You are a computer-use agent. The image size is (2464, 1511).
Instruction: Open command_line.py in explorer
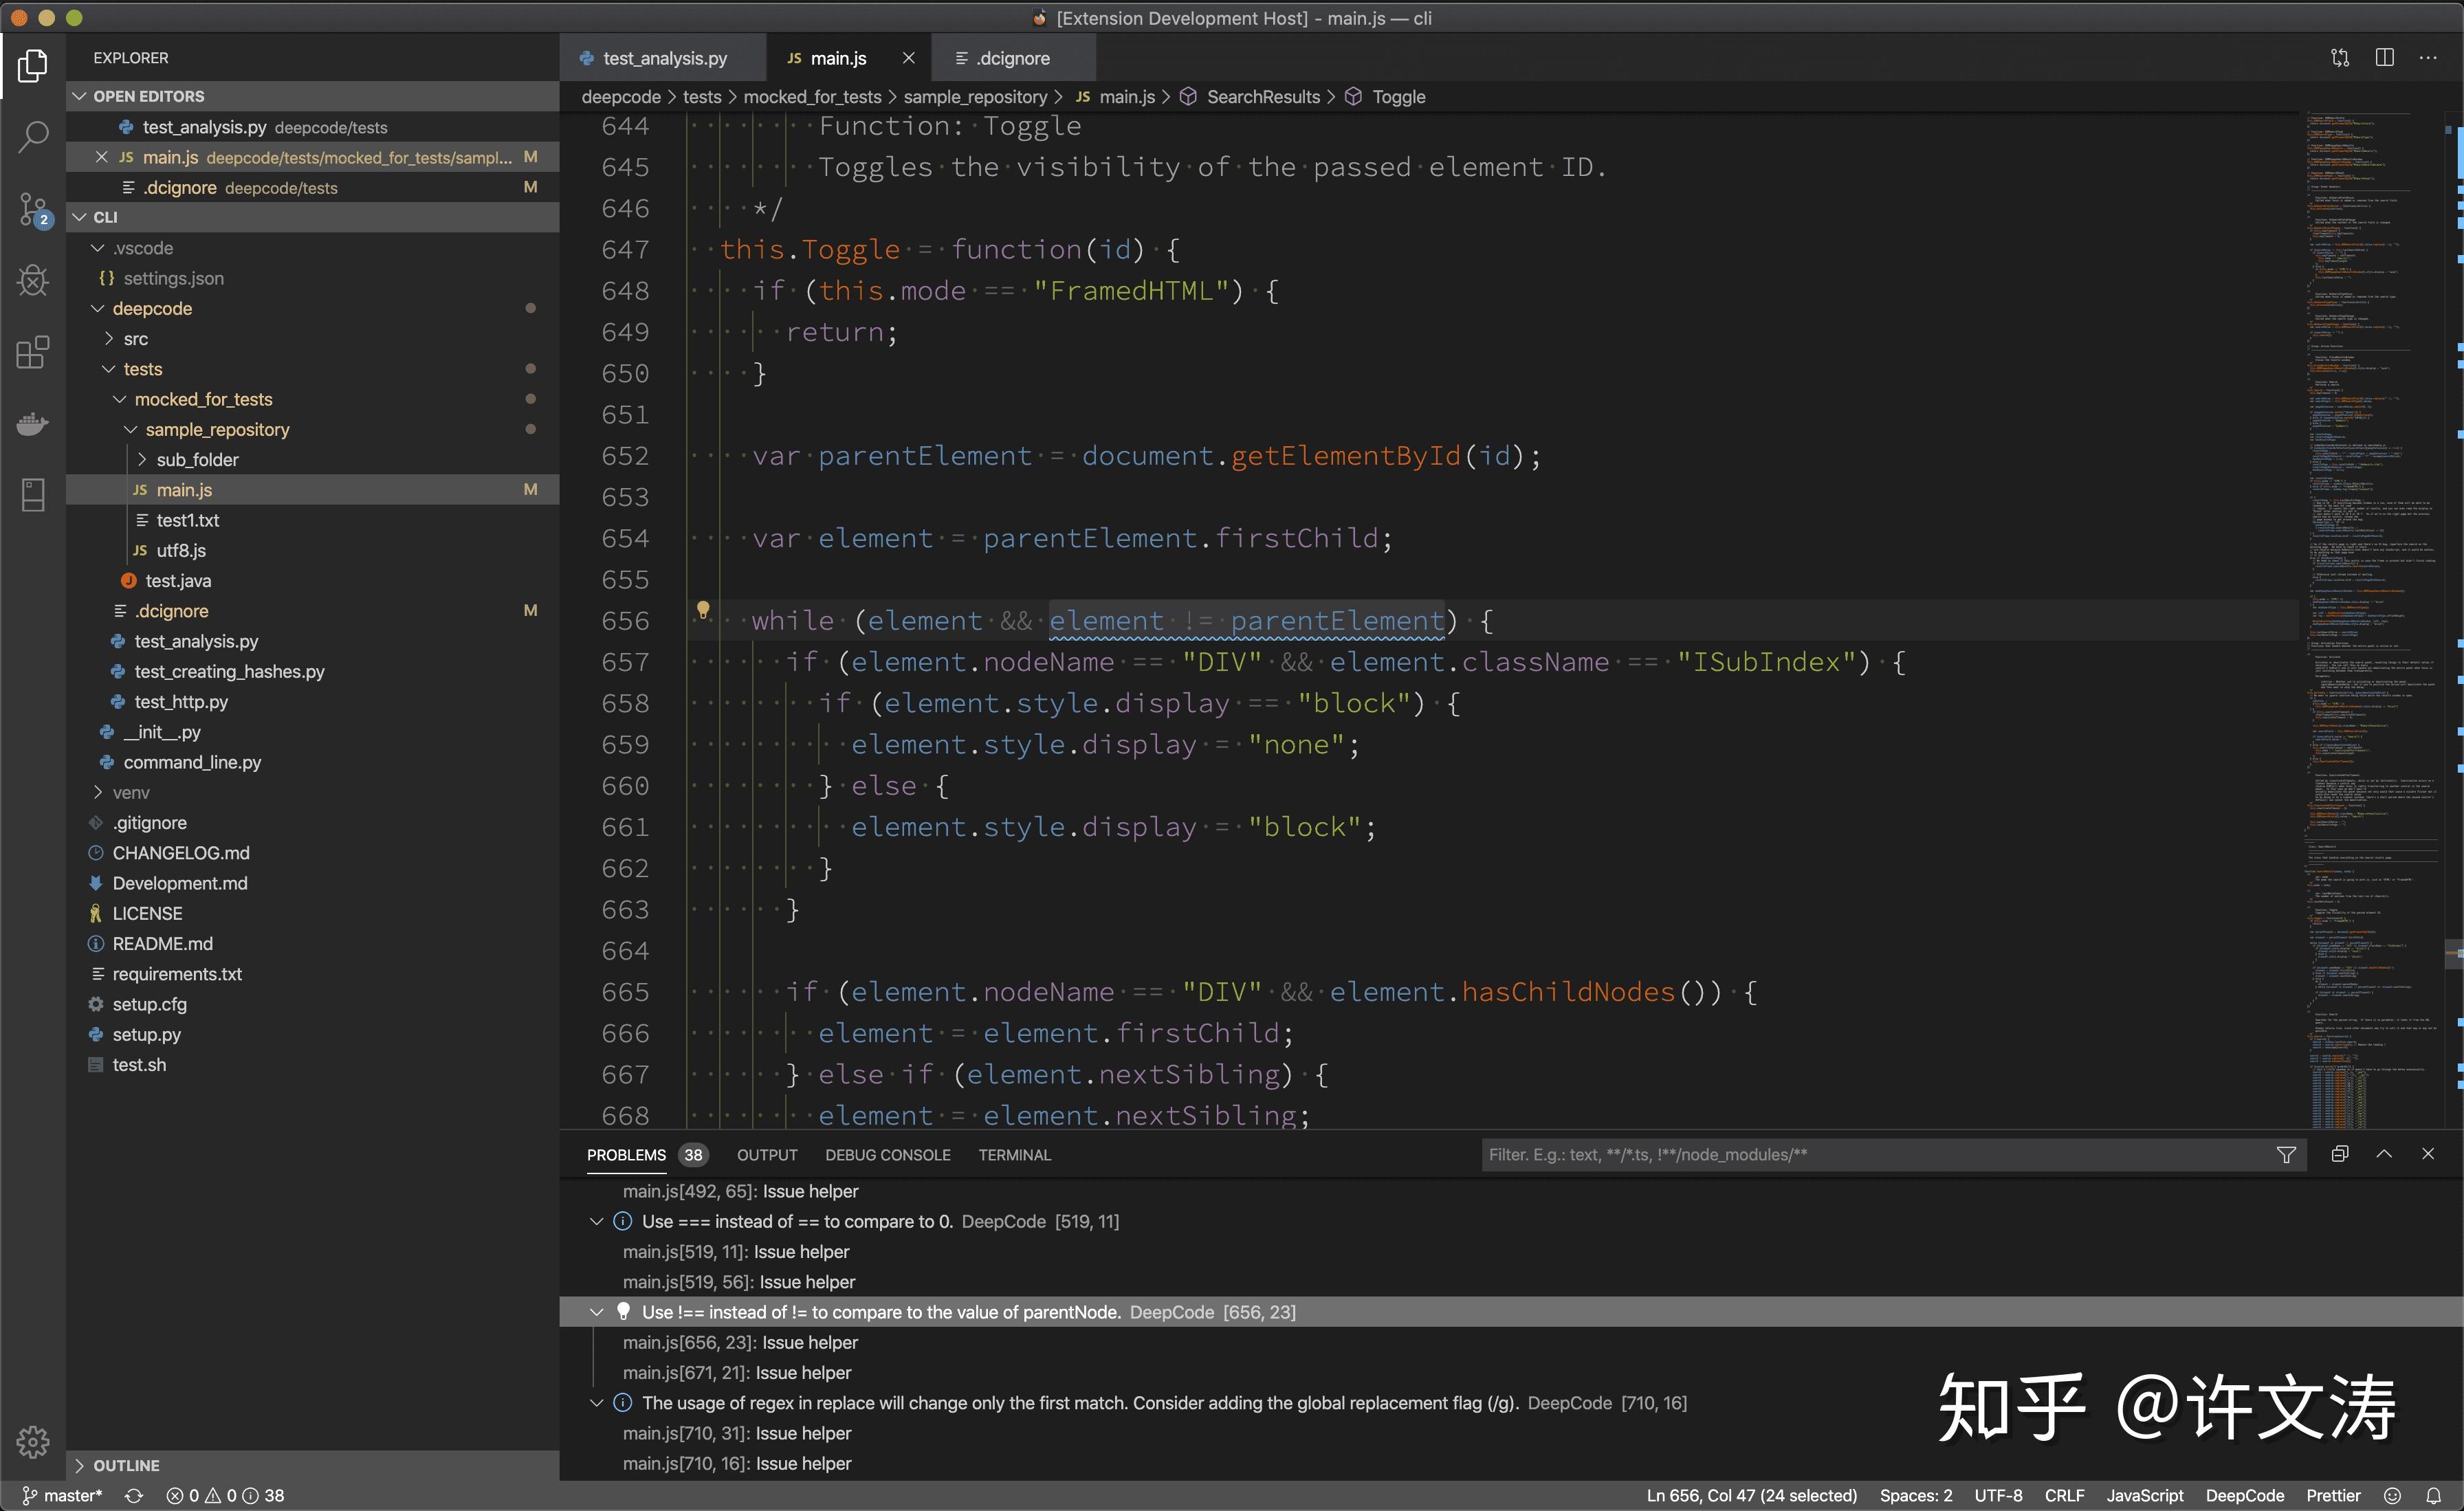point(192,762)
